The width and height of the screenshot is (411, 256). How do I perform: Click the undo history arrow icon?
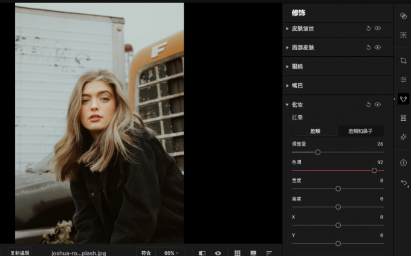[403, 182]
